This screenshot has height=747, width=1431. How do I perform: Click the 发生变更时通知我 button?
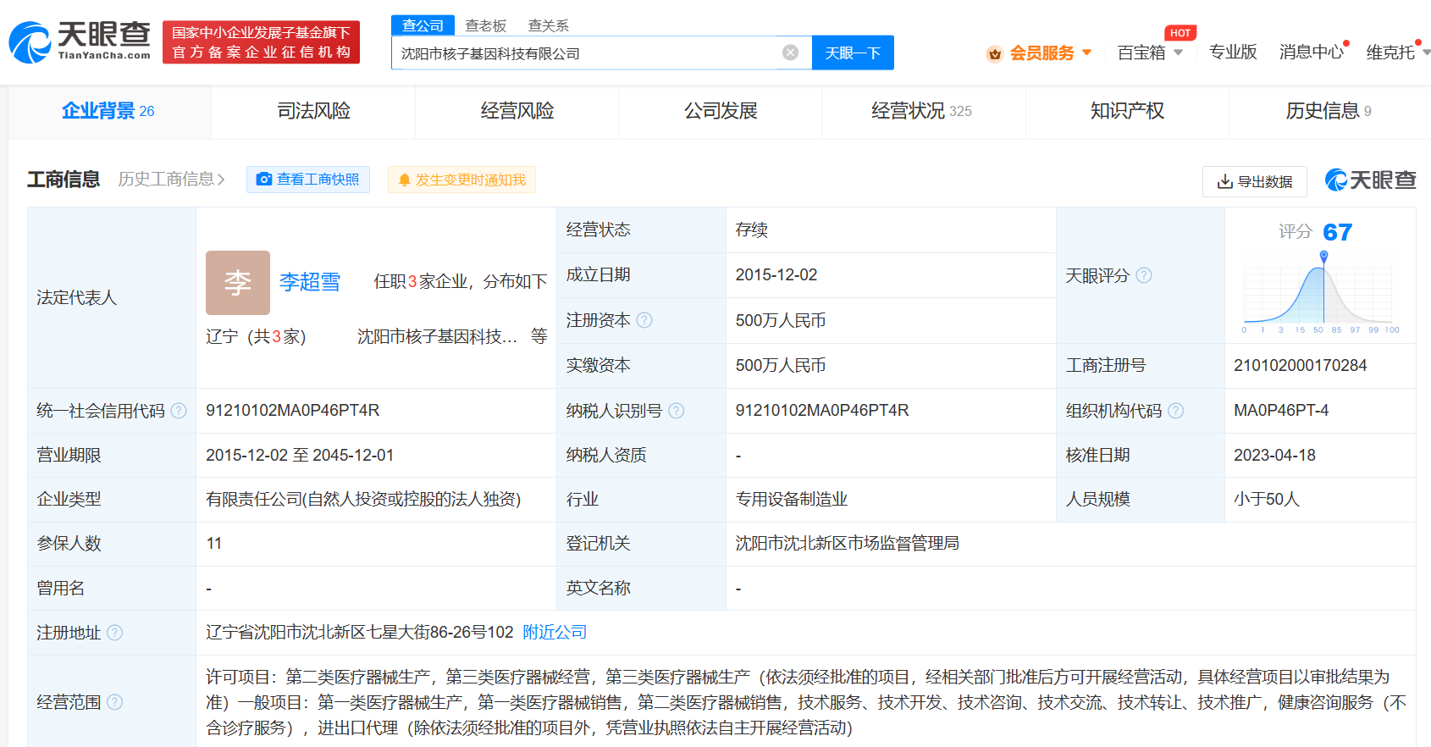point(461,180)
